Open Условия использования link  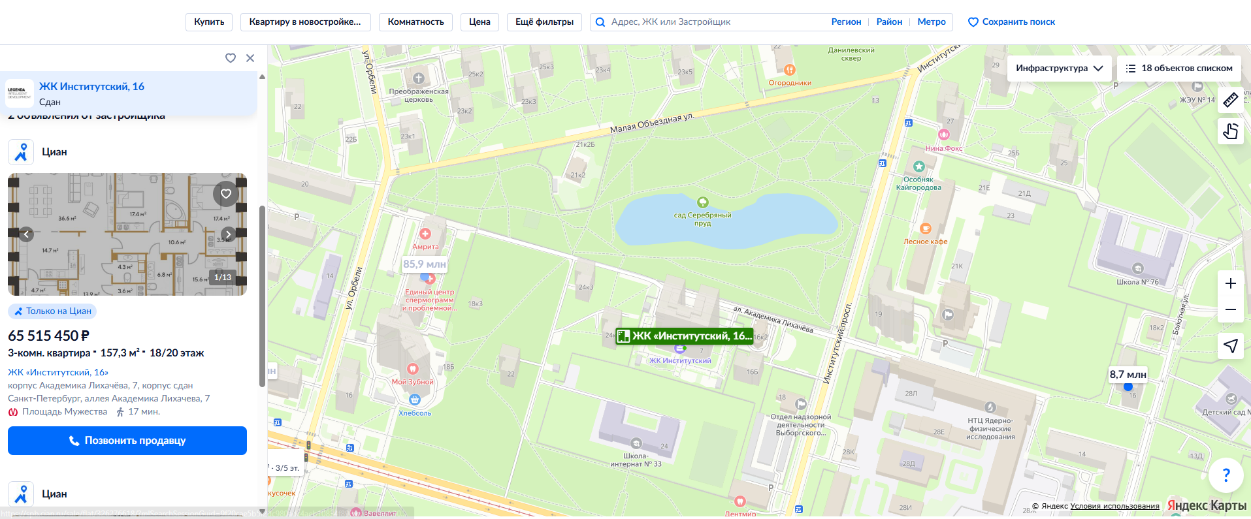click(x=1114, y=506)
